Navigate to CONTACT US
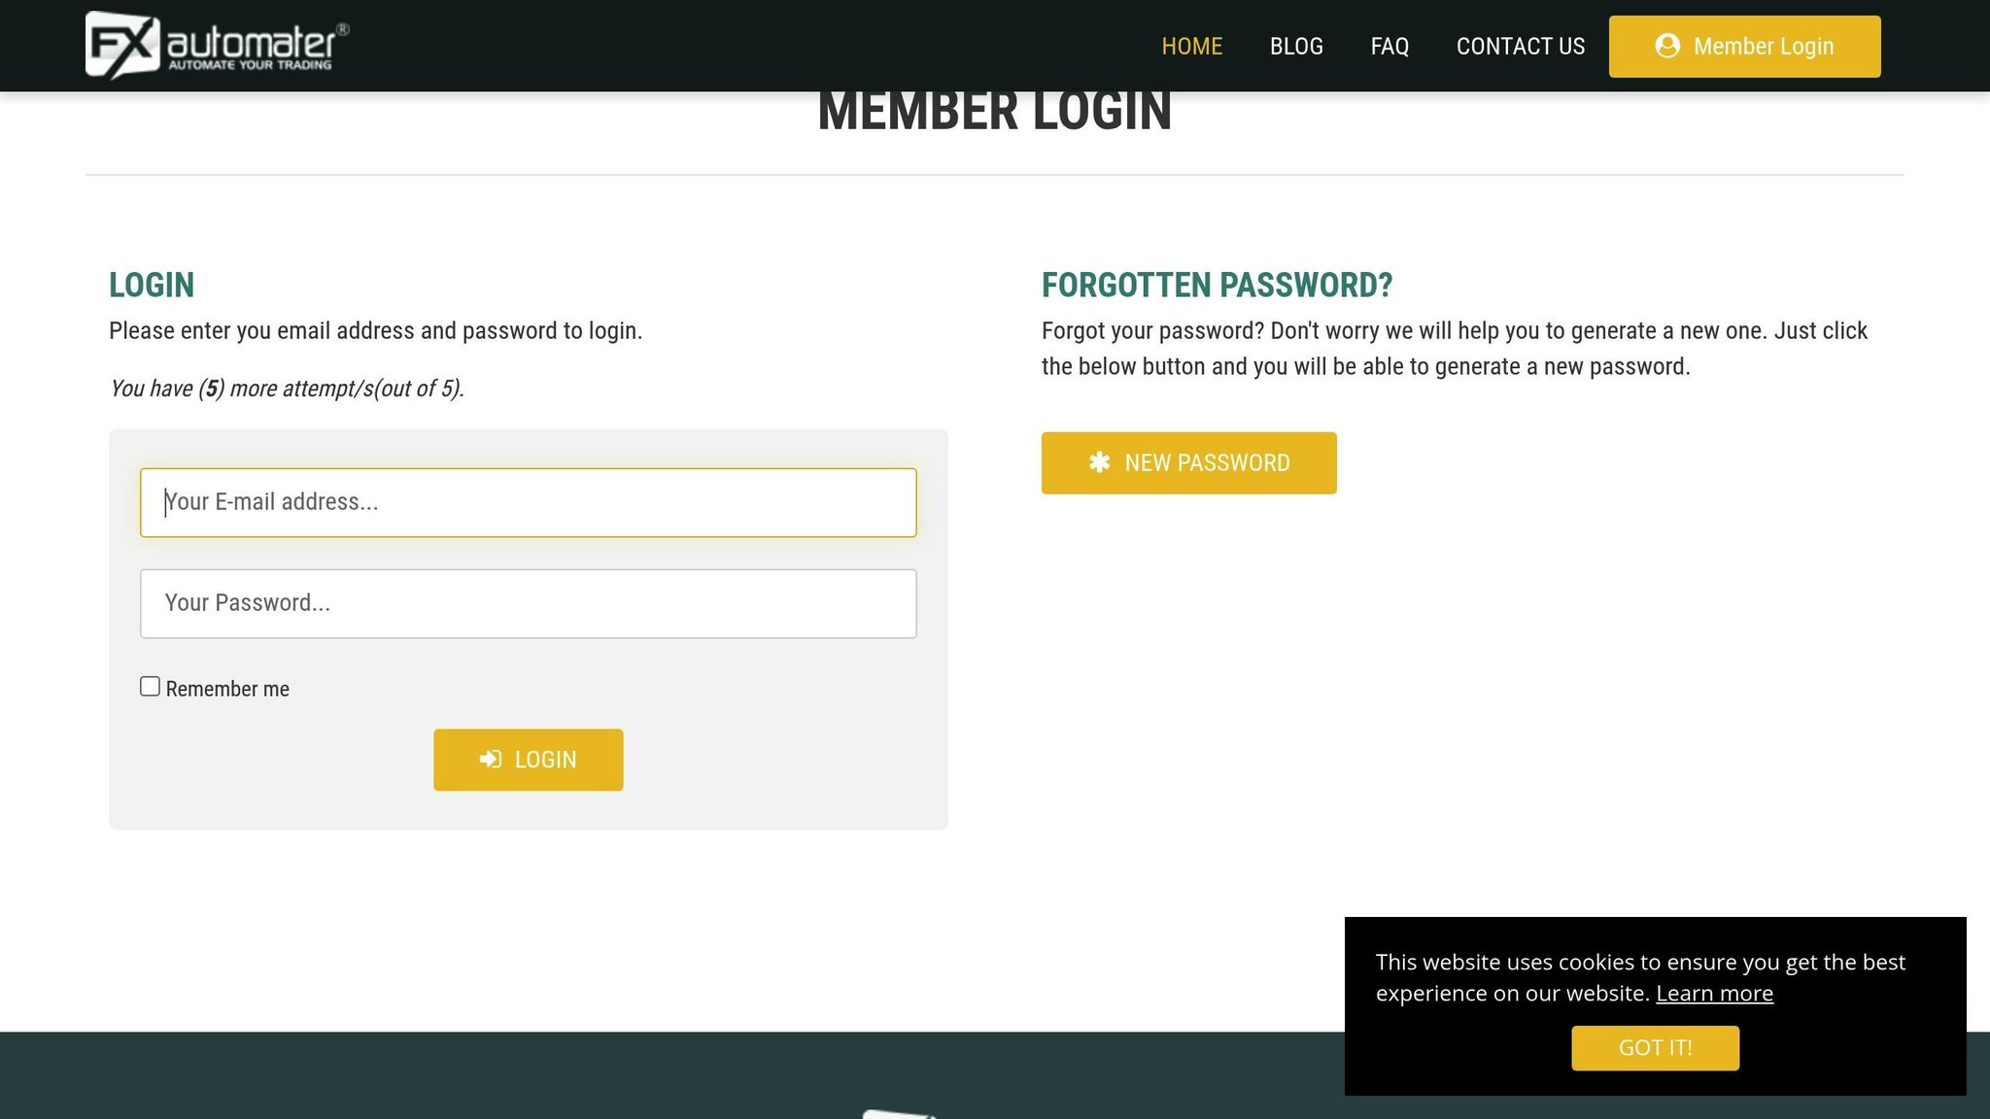The width and height of the screenshot is (1990, 1119). tap(1520, 47)
